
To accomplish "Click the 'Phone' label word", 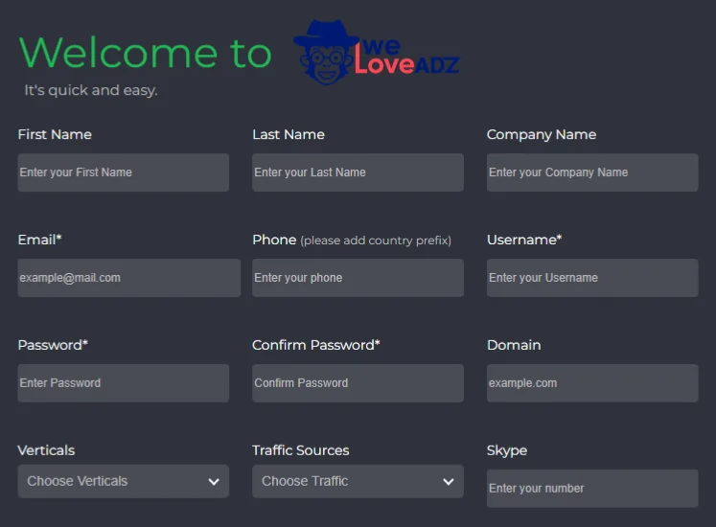I will pos(274,240).
